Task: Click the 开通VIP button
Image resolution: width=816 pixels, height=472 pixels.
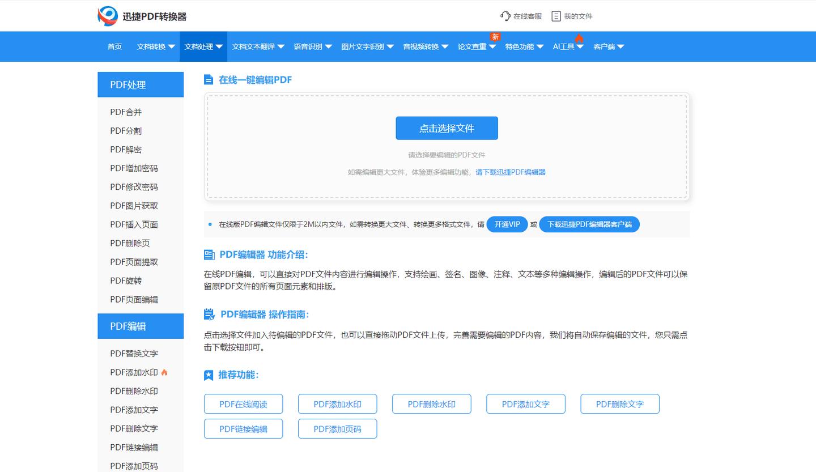Action: click(507, 224)
